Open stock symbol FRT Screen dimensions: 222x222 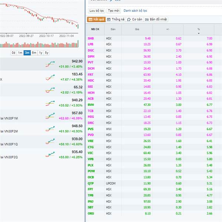coord(91,75)
